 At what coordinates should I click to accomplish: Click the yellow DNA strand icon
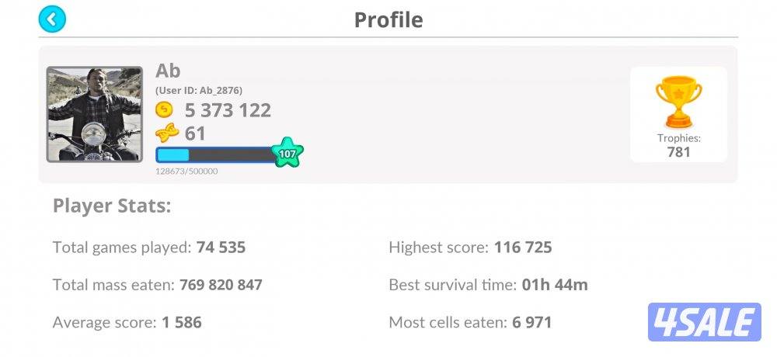pyautogui.click(x=166, y=133)
